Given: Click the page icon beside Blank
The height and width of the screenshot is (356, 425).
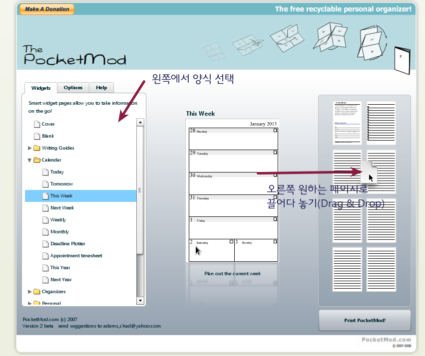Looking at the screenshot, I should point(37,136).
